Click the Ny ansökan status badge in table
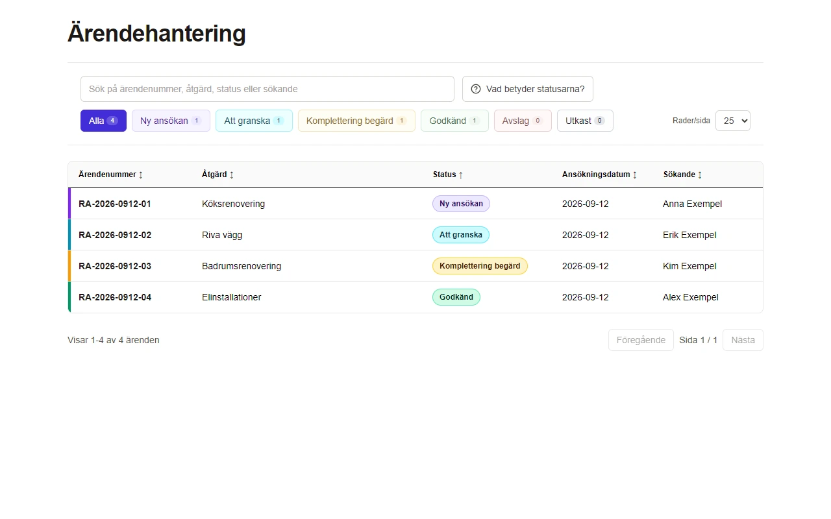 pos(461,204)
